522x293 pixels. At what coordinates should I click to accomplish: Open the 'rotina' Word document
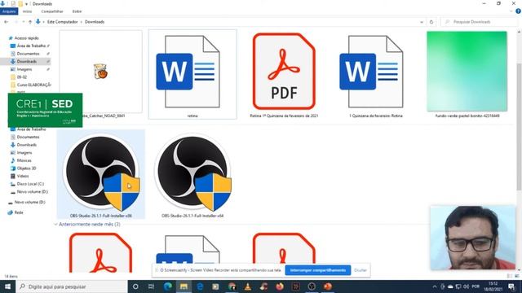(192, 74)
